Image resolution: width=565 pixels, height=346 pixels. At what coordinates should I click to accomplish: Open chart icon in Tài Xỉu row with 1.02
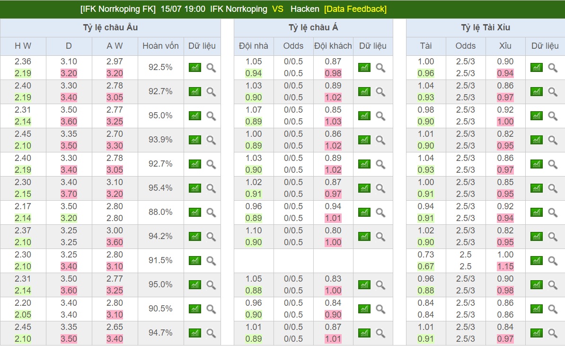(x=536, y=237)
